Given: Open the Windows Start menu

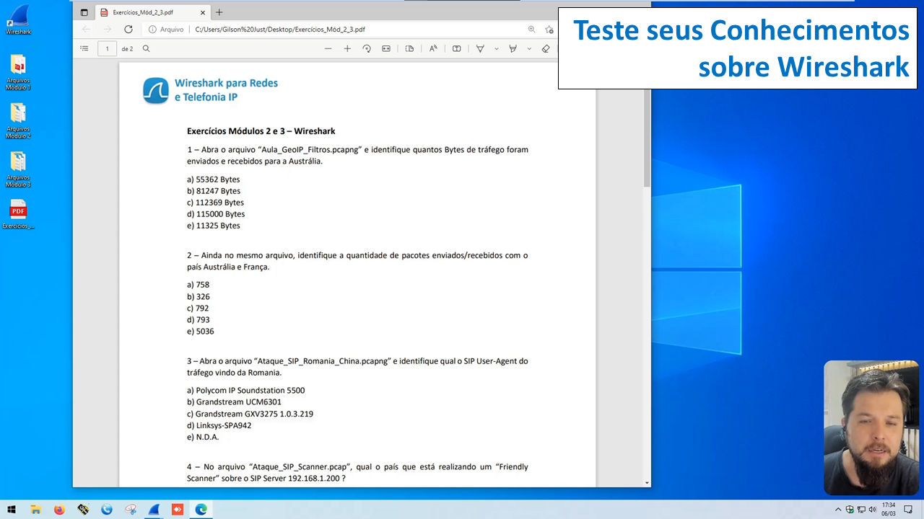Looking at the screenshot, I should coord(12,510).
